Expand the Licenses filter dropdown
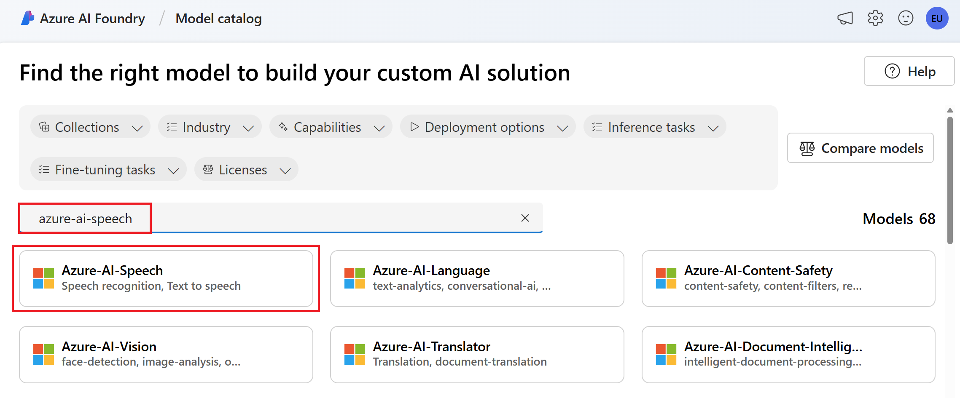The width and height of the screenshot is (960, 398). 246,169
